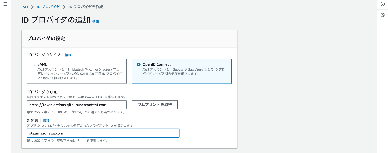Focus the プロバイダの URL input field
388x153 pixels.
(77, 105)
